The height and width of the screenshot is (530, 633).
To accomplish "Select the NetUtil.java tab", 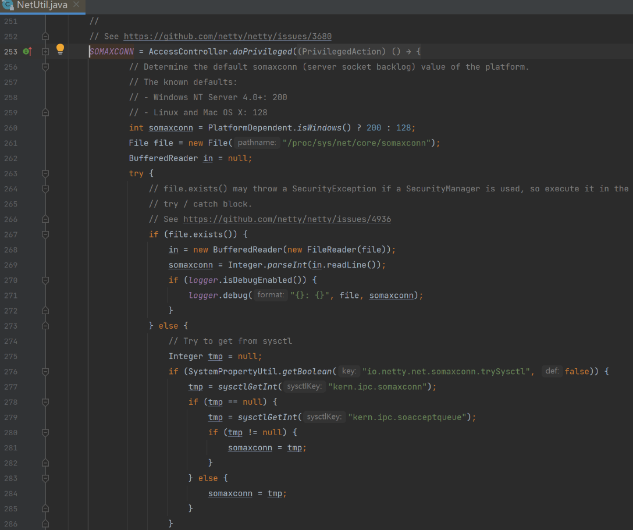I will coord(42,5).
